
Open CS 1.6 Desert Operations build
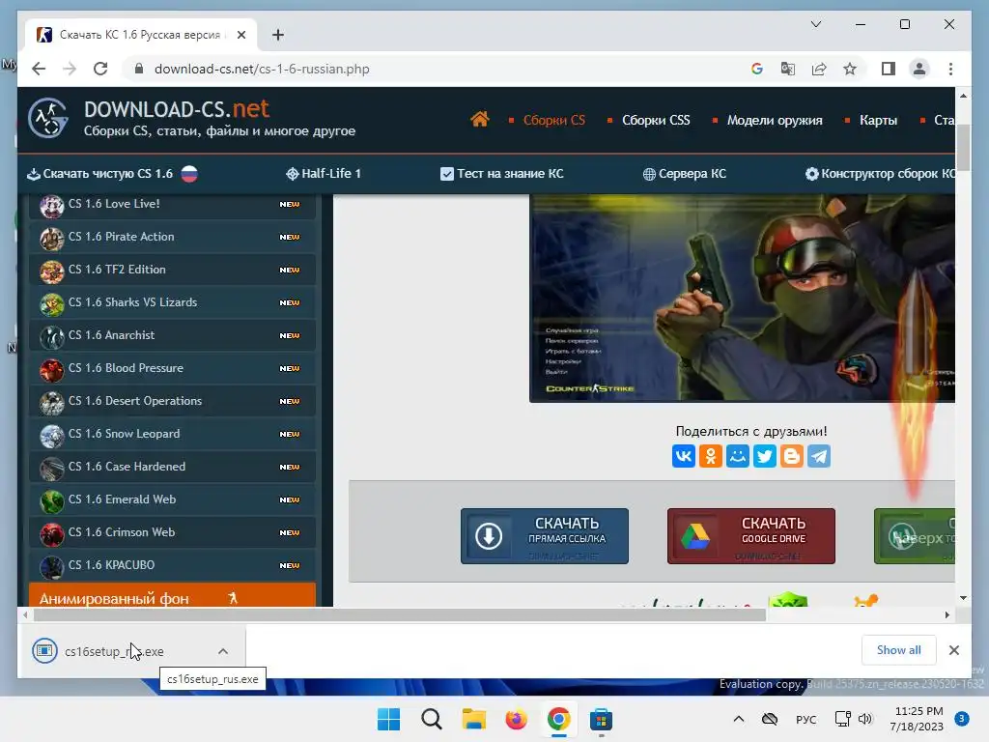click(172, 401)
